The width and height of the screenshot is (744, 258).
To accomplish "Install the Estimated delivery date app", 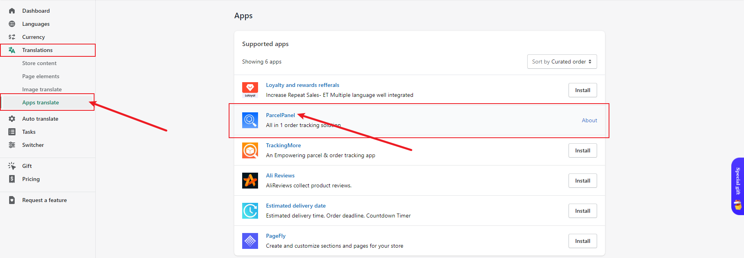I will 582,211.
